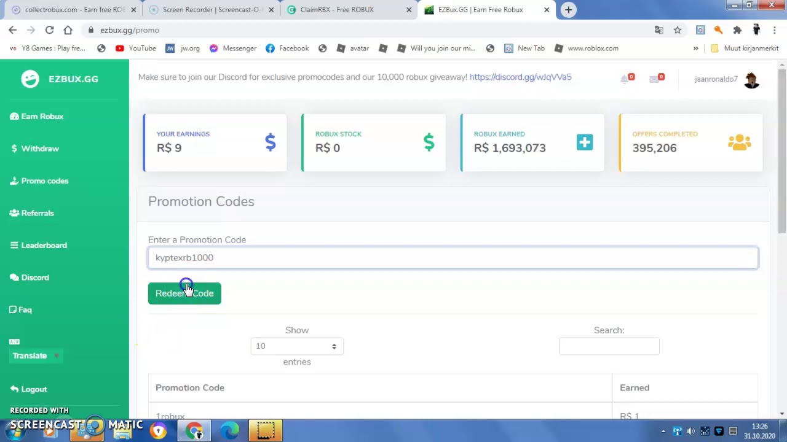The height and width of the screenshot is (442, 787).
Task: Open the www.roblox.com bookmark
Action: (x=587, y=48)
